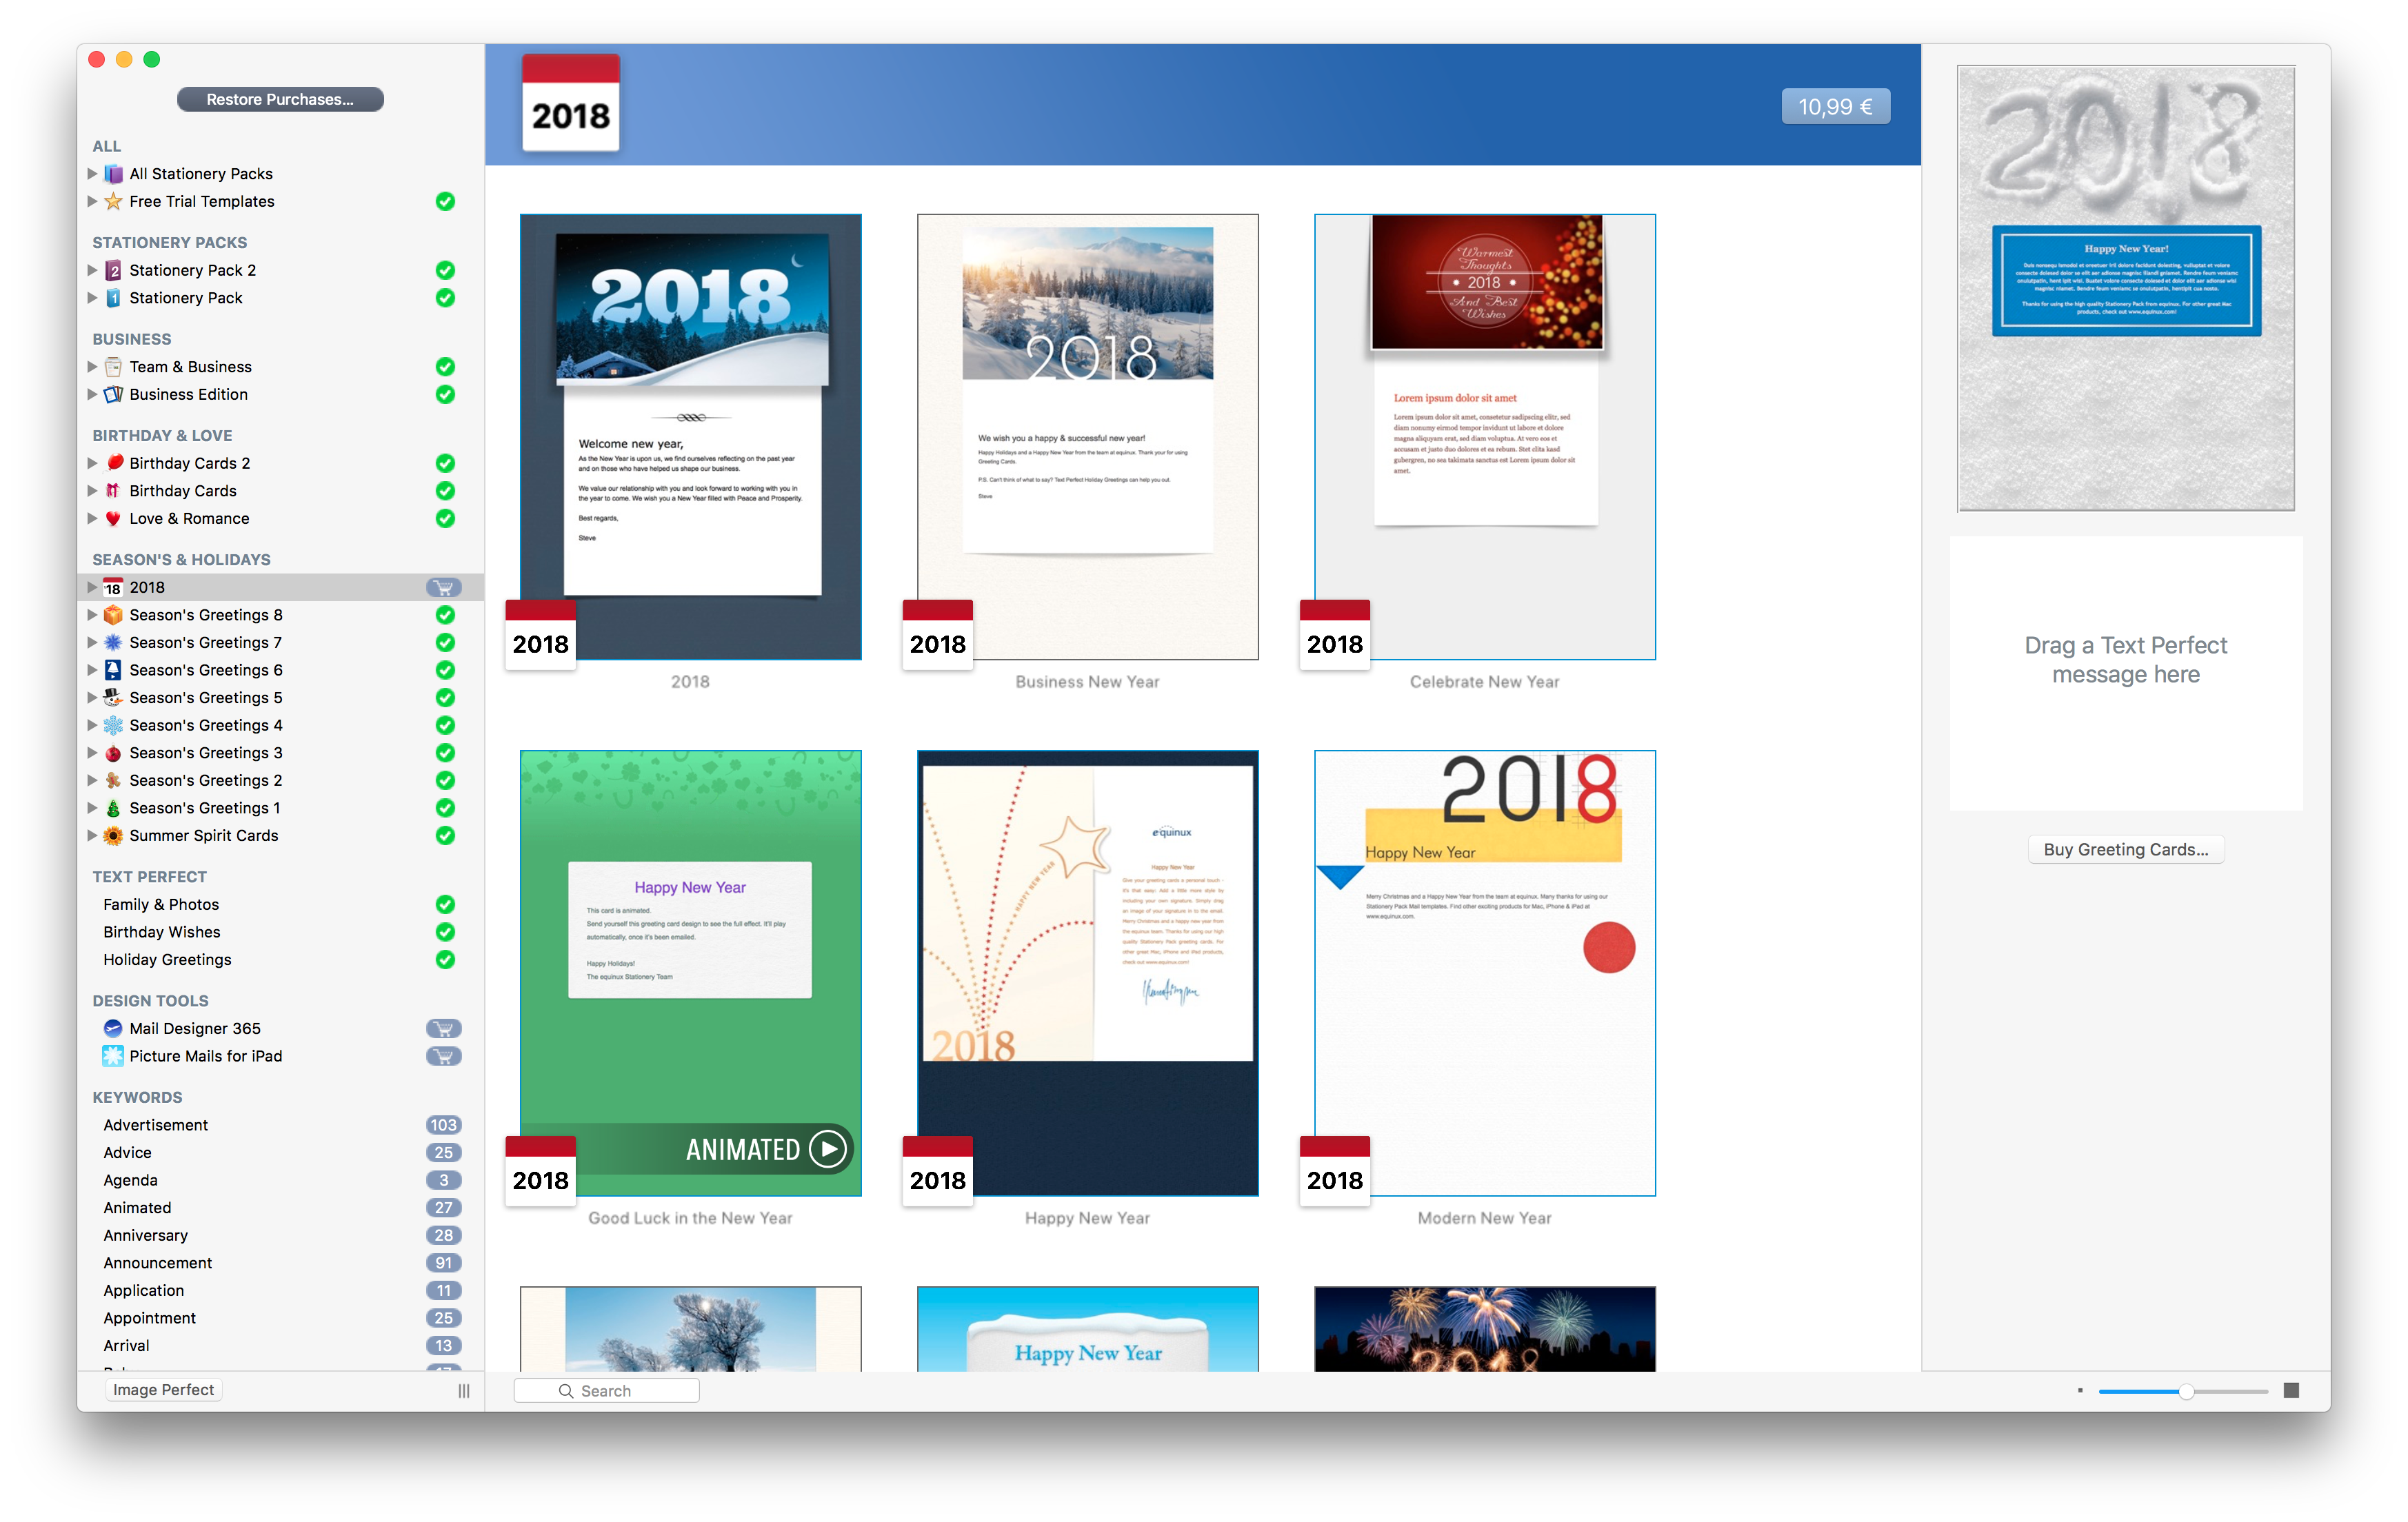Click the Mail Designer 365 cart icon

[443, 1028]
